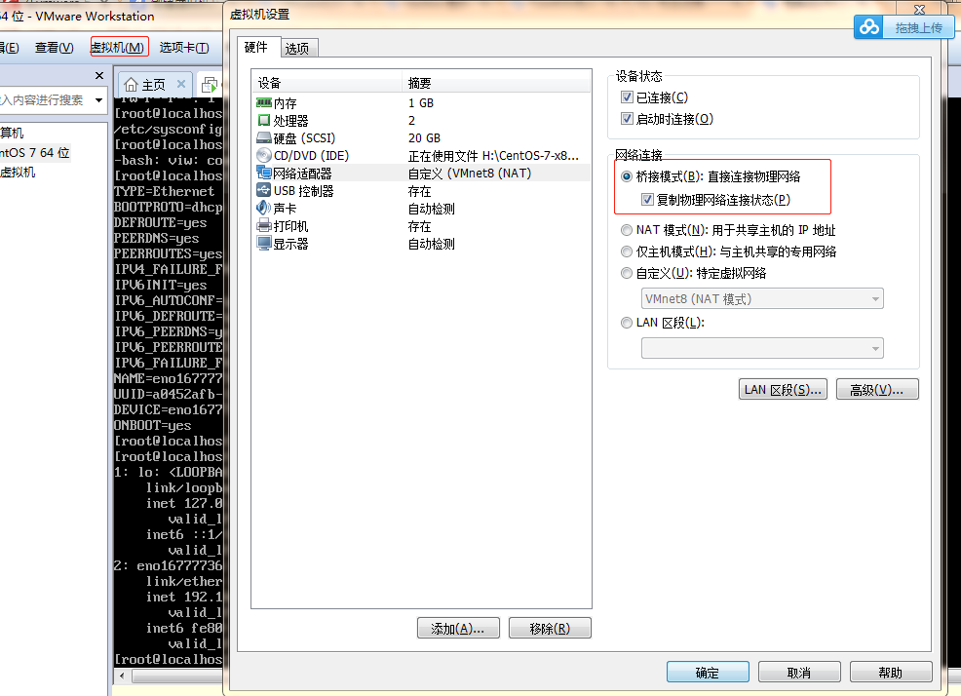Select the processor (处理器) device icon
Viewport: 961px width, 696px height.
(263, 120)
